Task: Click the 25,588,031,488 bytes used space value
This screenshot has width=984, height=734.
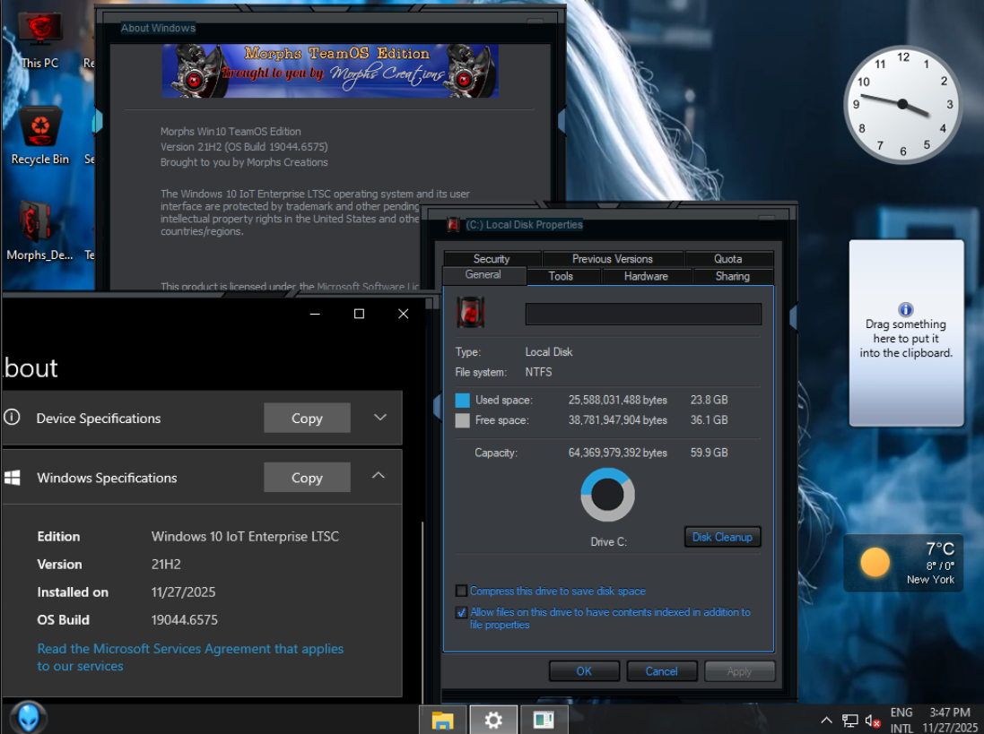Action: (x=617, y=400)
